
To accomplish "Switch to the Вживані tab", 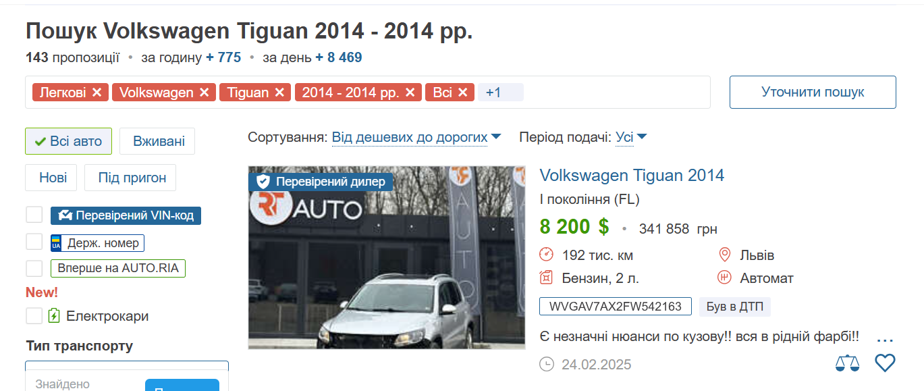I will (x=157, y=141).
